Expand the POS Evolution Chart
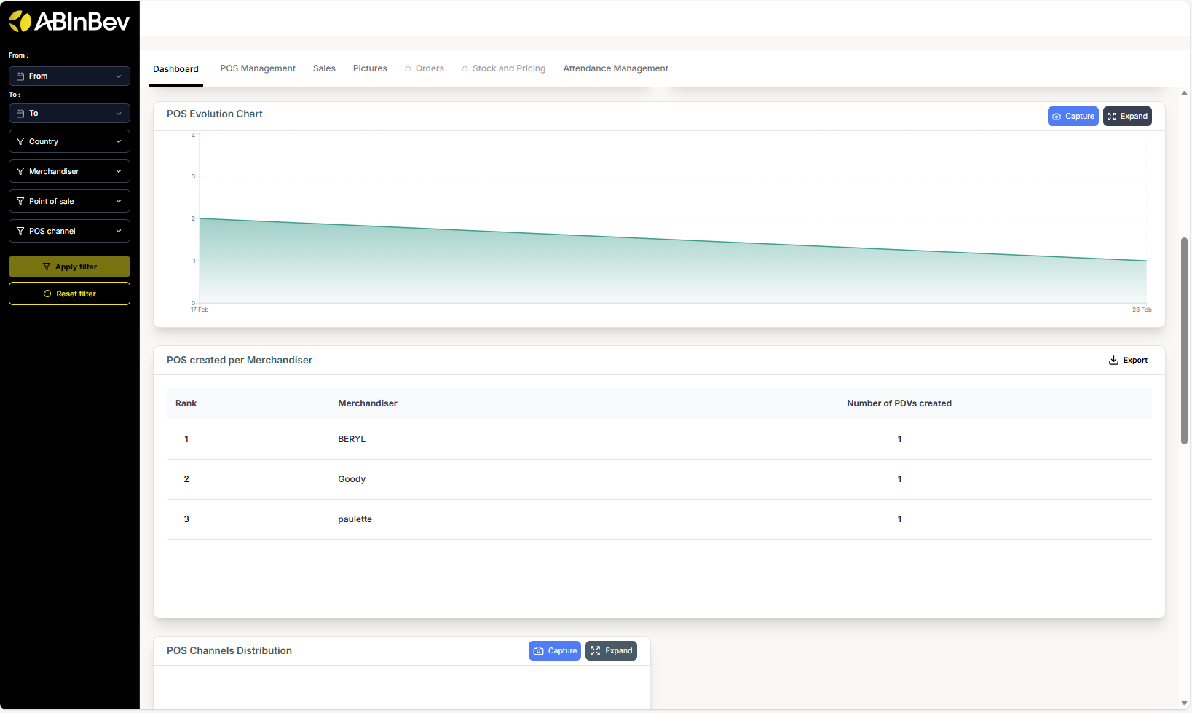 coord(1126,117)
